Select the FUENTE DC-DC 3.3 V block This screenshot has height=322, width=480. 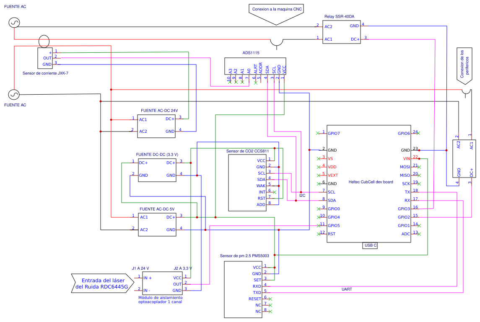click(x=157, y=169)
